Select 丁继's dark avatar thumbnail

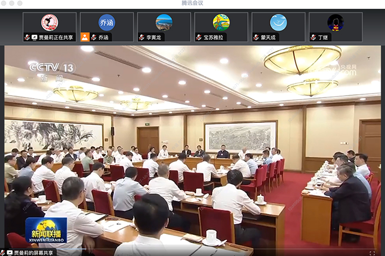[335, 22]
